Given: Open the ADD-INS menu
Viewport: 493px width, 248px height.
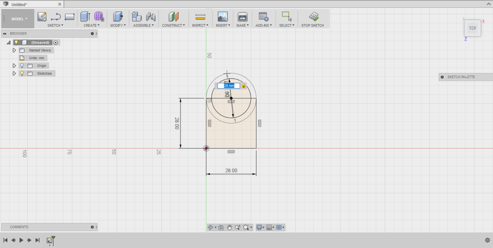Looking at the screenshot, I should tap(263, 25).
